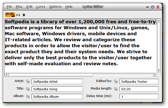
Task: Click the refresh icon next to Media length
Action: click(x=116, y=89)
